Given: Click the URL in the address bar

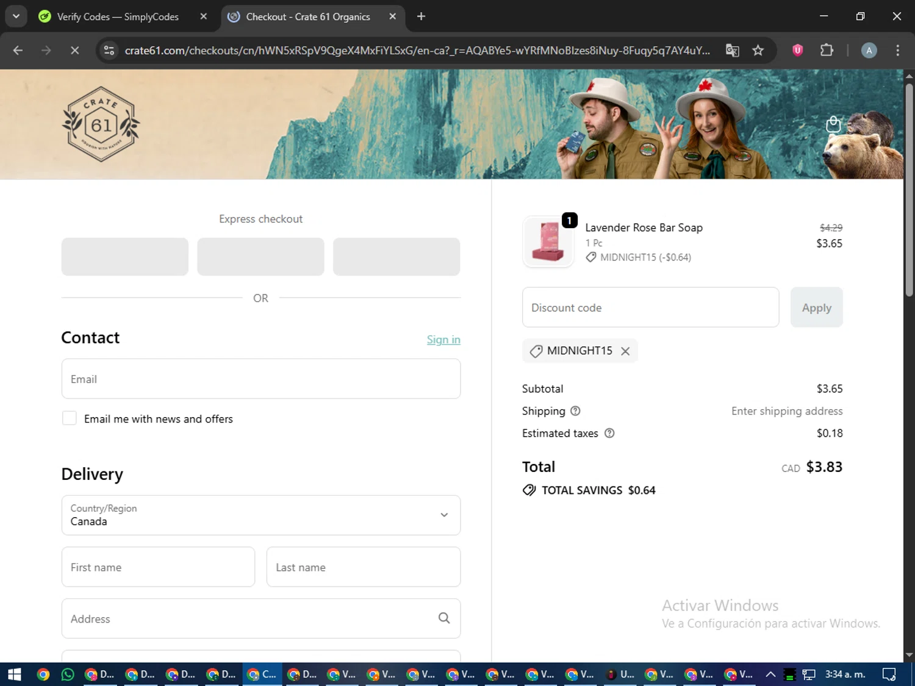Looking at the screenshot, I should pyautogui.click(x=417, y=51).
